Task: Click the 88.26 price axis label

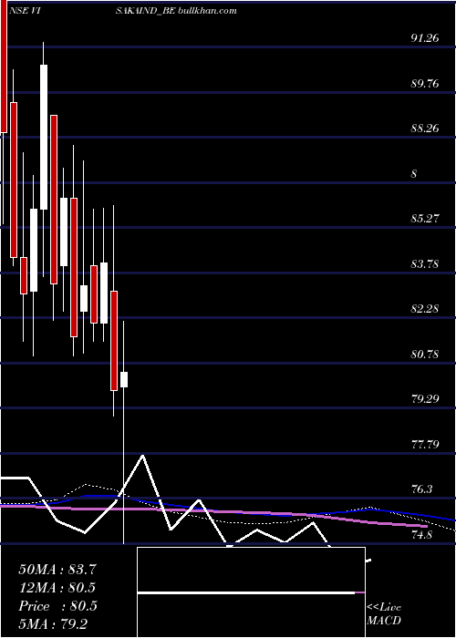Action: click(425, 129)
